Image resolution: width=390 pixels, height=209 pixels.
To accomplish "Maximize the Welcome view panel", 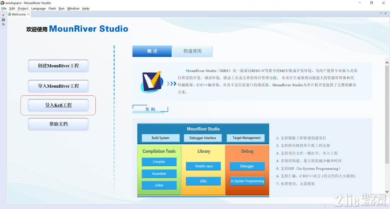I will 386,13.
